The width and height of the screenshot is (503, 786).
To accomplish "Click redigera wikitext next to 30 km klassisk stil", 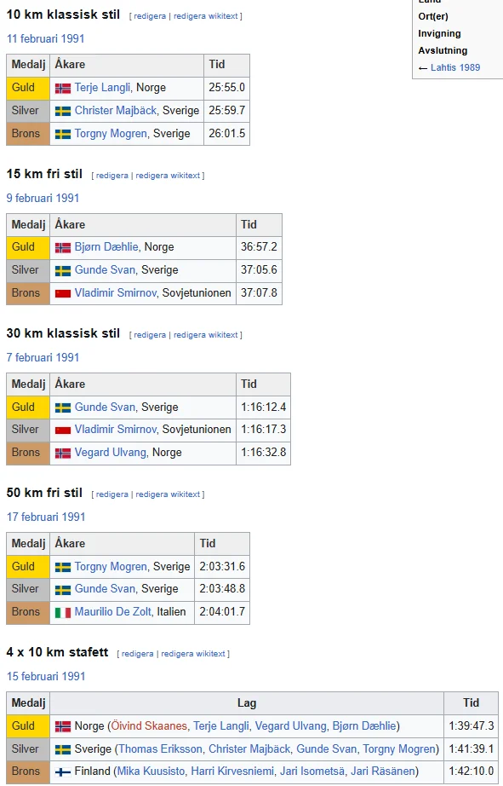I will [x=205, y=335].
